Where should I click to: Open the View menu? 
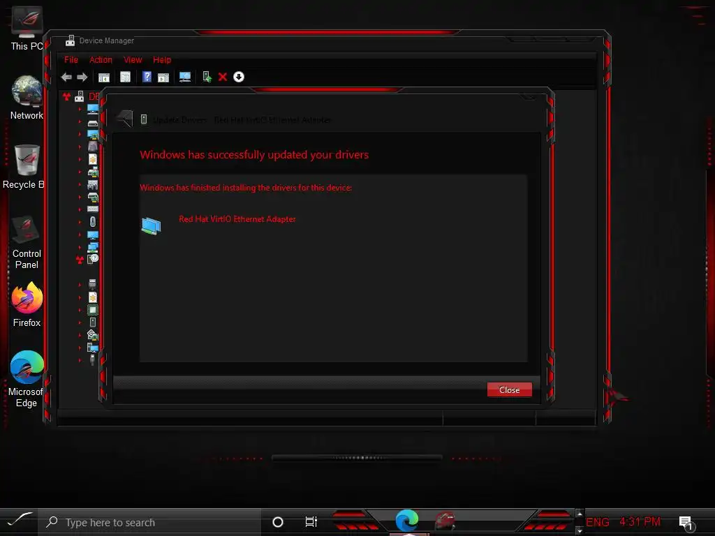click(x=133, y=60)
